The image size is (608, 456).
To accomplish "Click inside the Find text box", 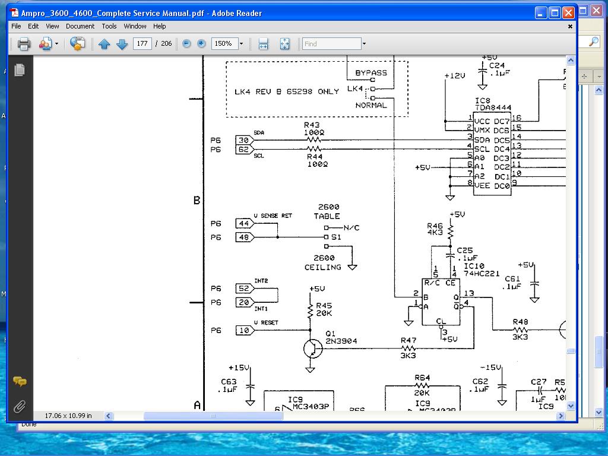I will coord(332,44).
